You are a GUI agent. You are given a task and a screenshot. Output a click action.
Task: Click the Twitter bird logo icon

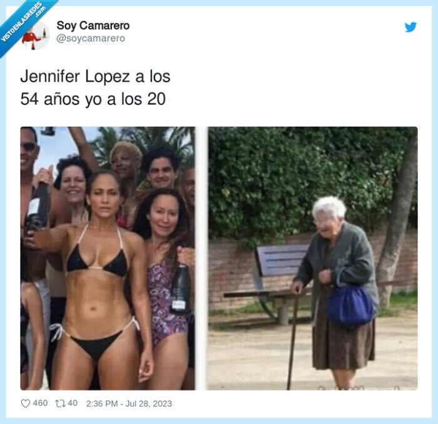pos(410,27)
